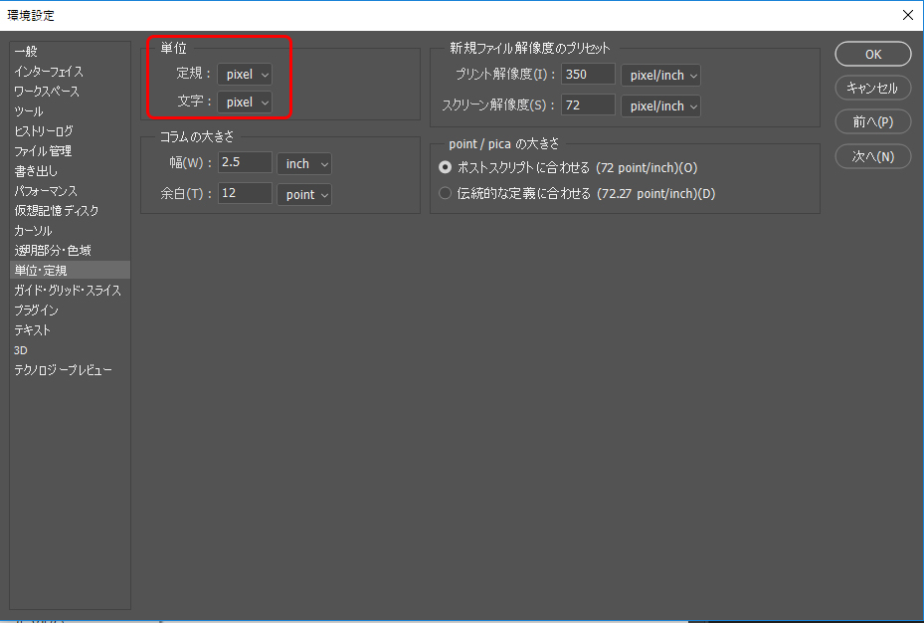Go to next page with 次へ(N)

872,157
